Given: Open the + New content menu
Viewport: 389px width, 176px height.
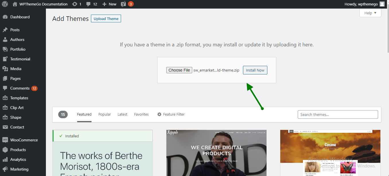Looking at the screenshot, I should pyautogui.click(x=109, y=4).
